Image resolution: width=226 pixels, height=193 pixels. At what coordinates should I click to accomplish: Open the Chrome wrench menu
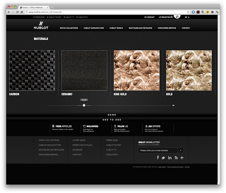pyautogui.click(x=217, y=12)
